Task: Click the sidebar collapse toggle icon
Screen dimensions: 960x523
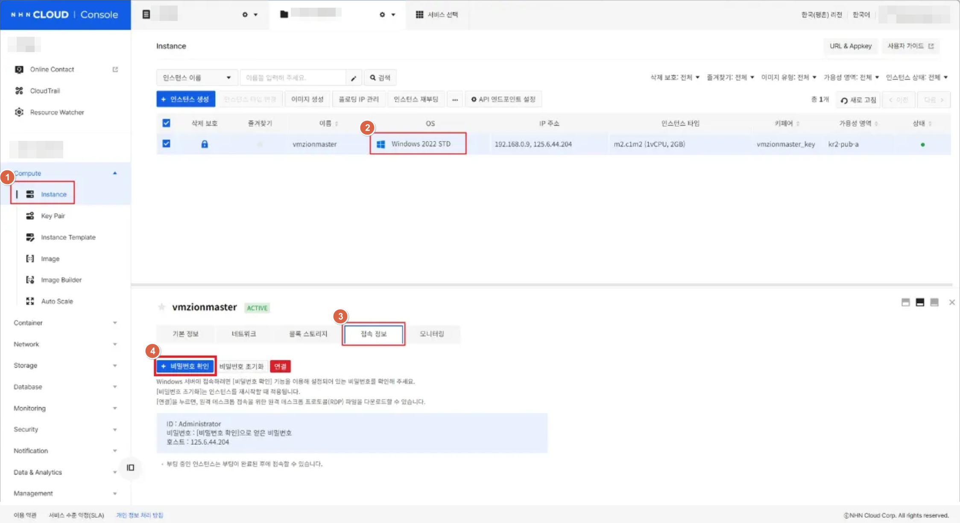Action: (x=130, y=467)
